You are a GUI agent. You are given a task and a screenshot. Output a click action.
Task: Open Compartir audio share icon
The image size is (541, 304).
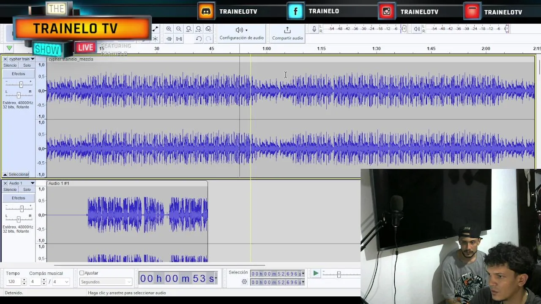point(287,30)
